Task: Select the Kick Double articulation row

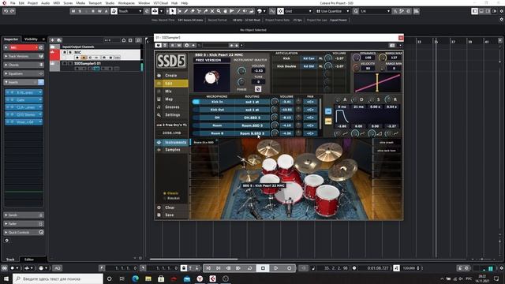Action: tap(286, 66)
